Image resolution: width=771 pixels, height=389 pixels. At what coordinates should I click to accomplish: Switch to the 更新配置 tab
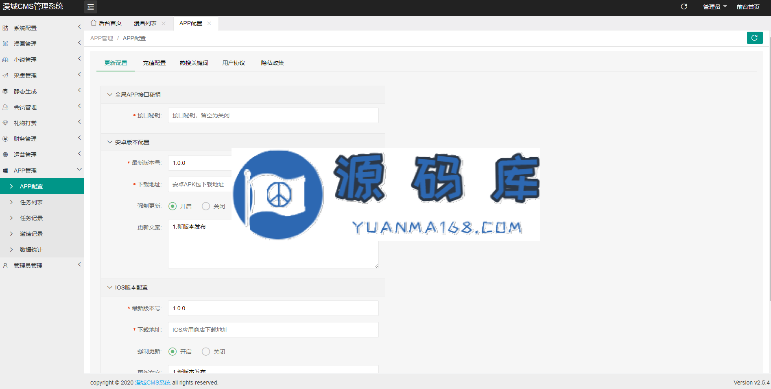pyautogui.click(x=116, y=63)
